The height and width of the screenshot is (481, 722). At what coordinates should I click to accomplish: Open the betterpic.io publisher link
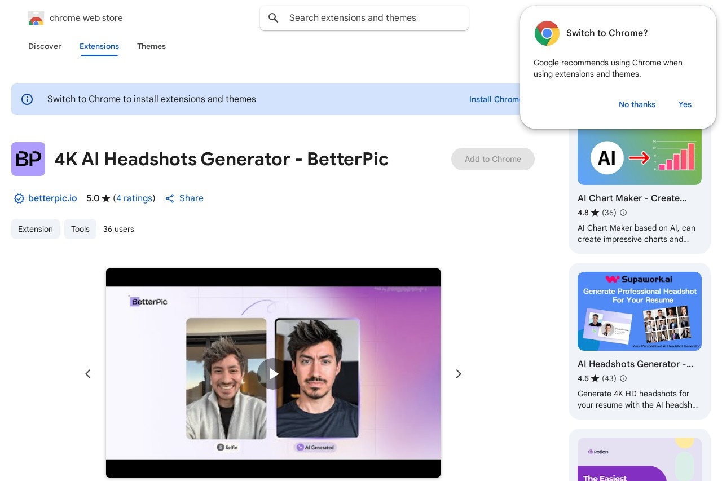(52, 198)
